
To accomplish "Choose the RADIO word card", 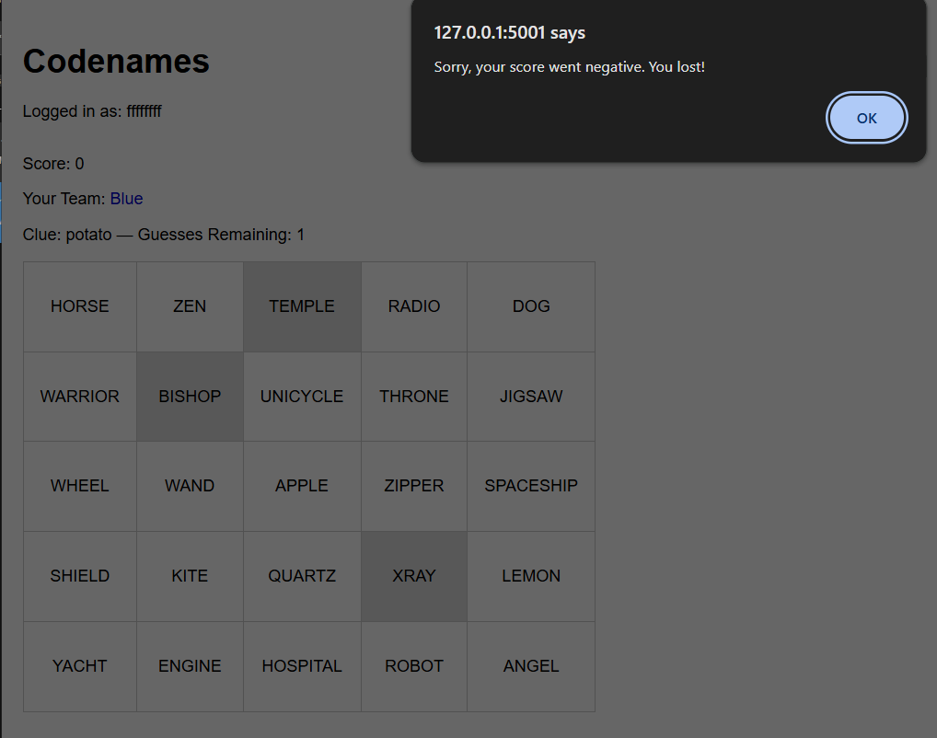I will point(414,306).
